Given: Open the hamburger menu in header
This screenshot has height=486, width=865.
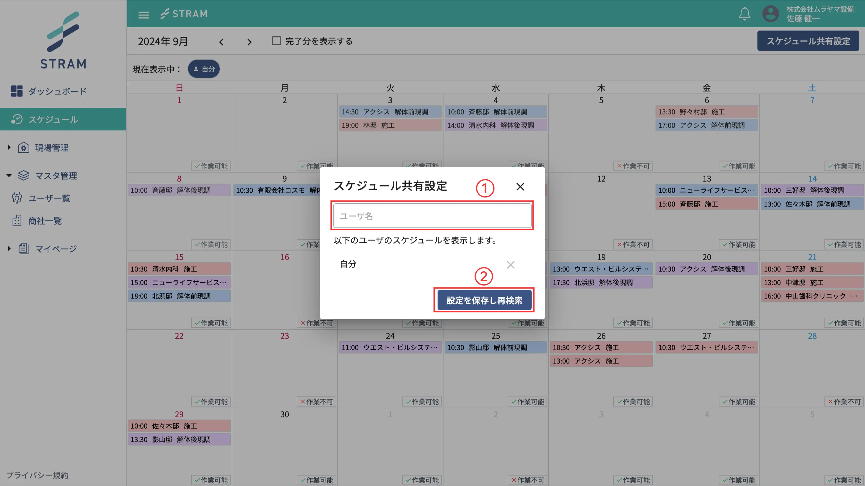Looking at the screenshot, I should point(143,15).
